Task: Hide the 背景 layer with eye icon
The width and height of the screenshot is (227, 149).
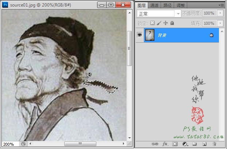Action: 139,35
